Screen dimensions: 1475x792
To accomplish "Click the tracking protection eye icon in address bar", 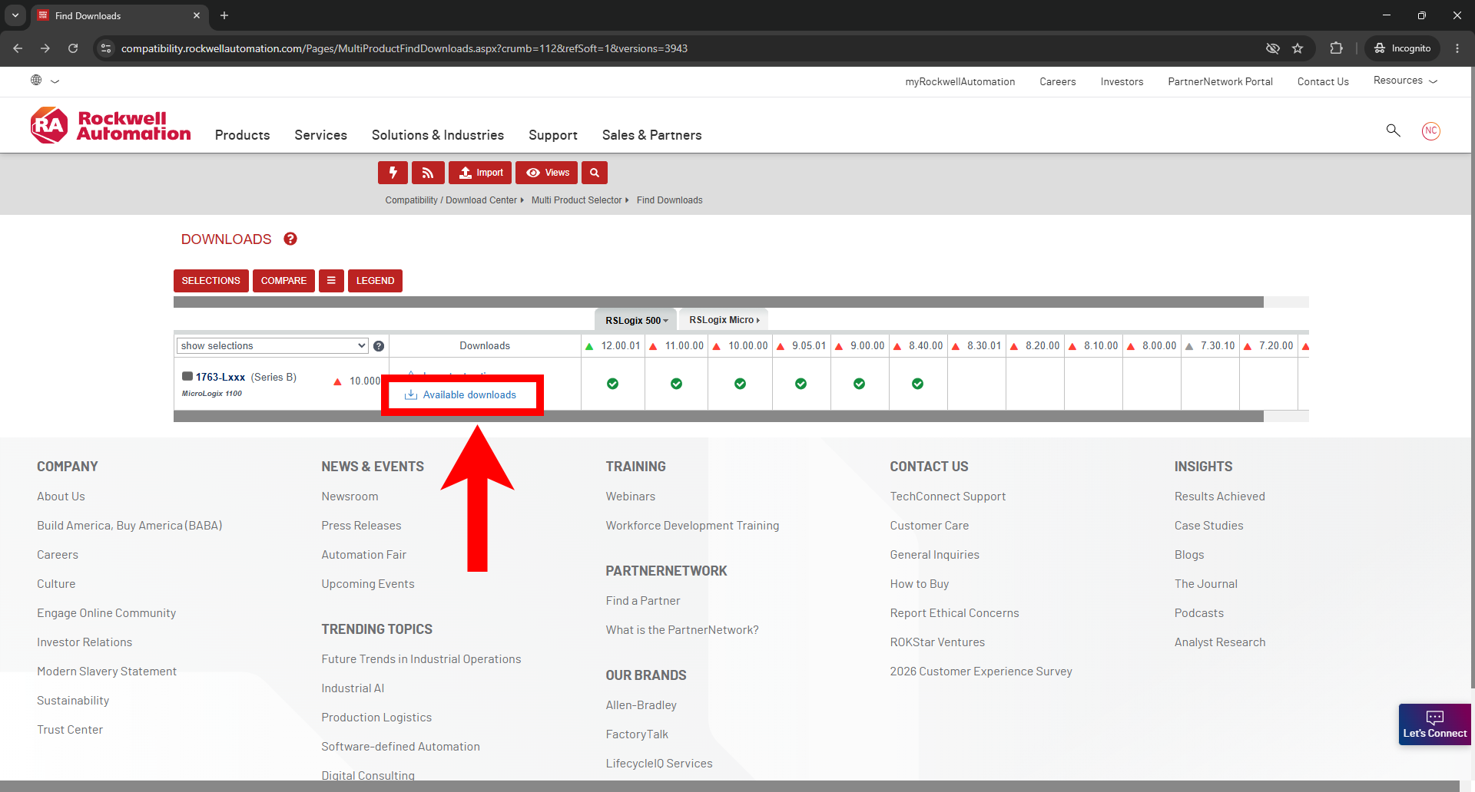I will [1273, 48].
